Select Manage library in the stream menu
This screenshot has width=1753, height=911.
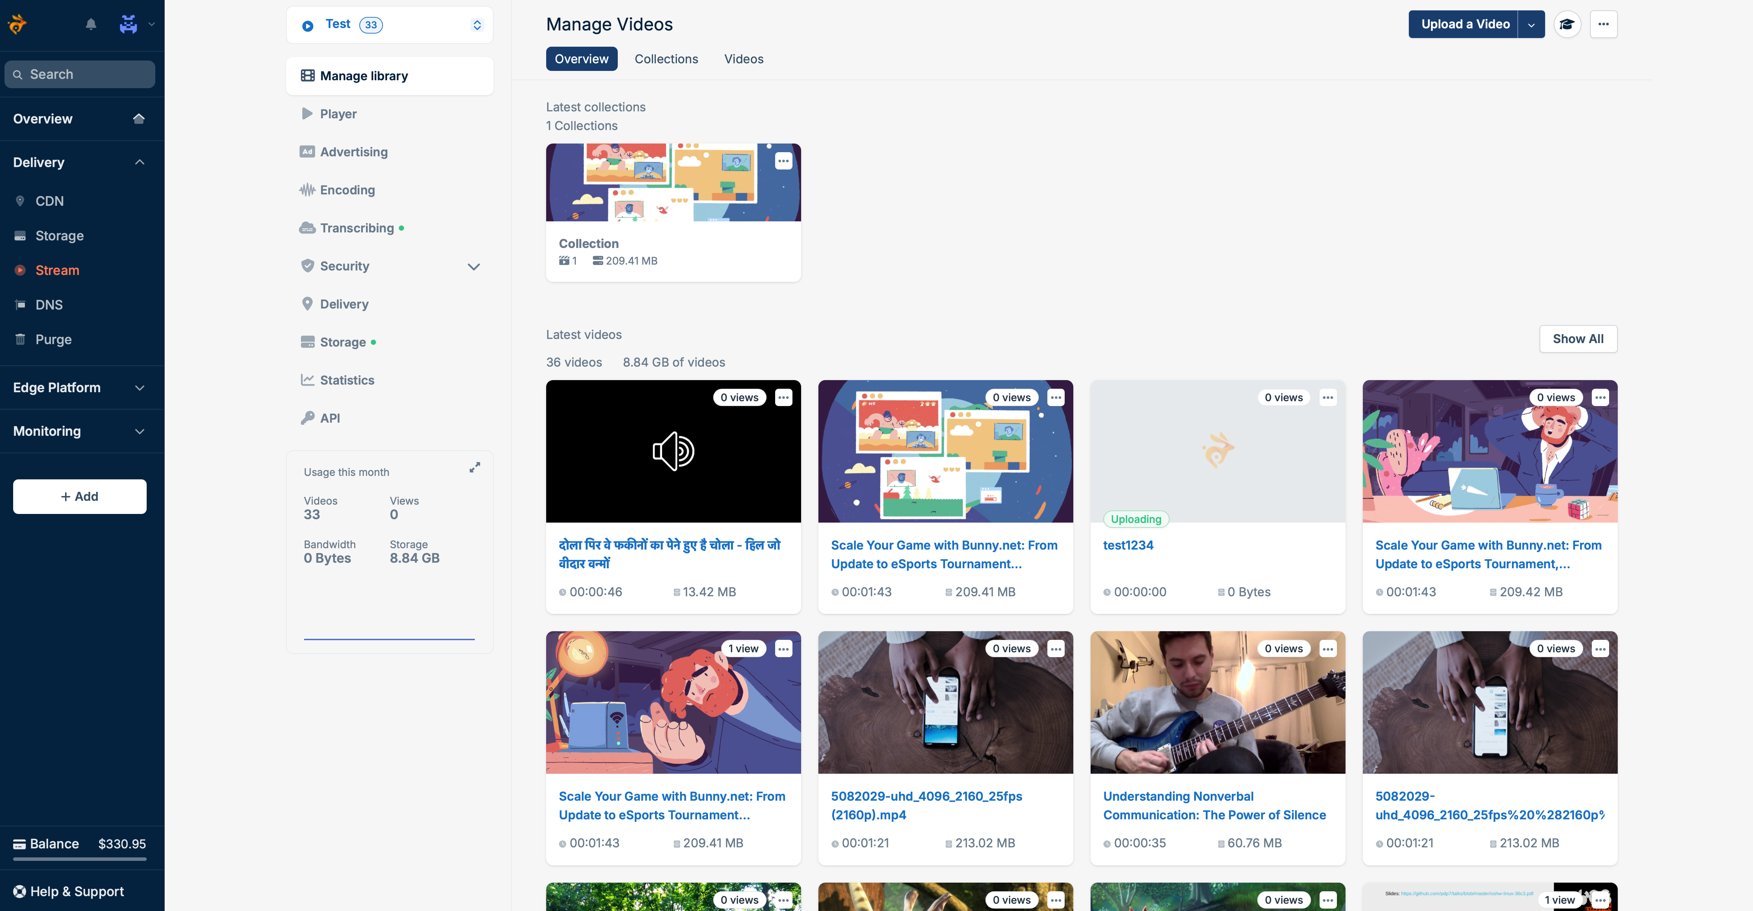click(365, 75)
